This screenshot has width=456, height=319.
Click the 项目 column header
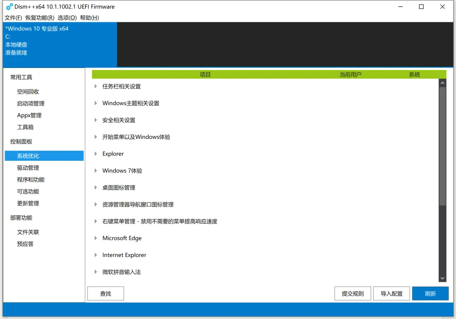[205, 74]
